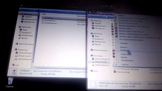This screenshot has height=91, width=162.
Task: Click Музыка note icon in right window
Action: (x=93, y=44)
